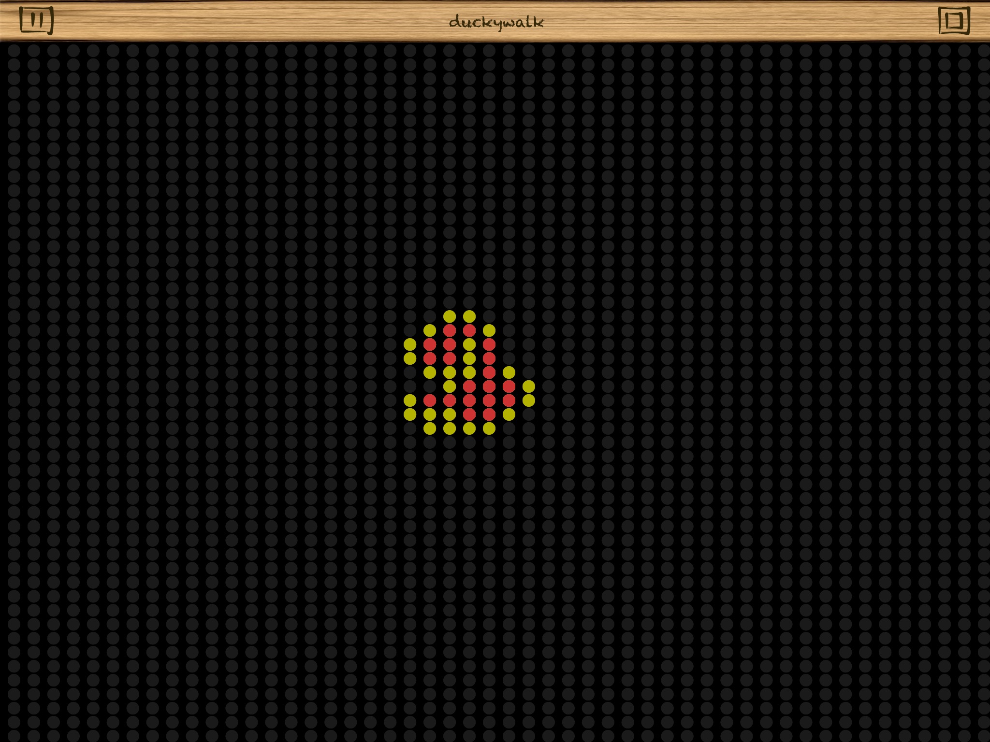Screen dimensions: 990x742
Task: Tap topmost yellow dot in figure's leftmost column
Action: [x=410, y=344]
